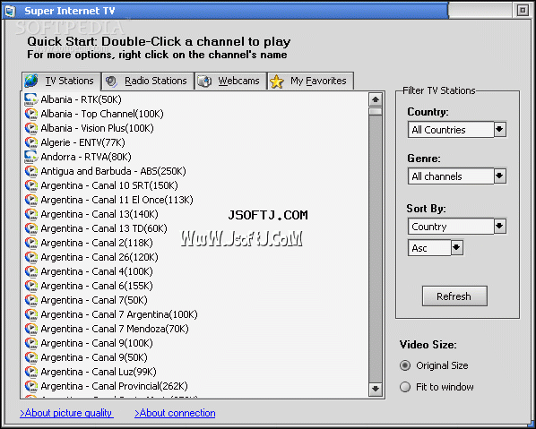Viewport: 536px width, 429px height.
Task: Click icon beside Argentina - Canal 2(118K)
Action: click(x=31, y=243)
